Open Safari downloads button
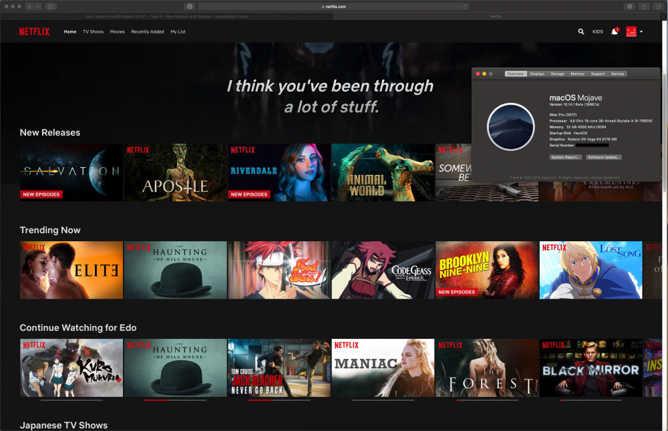The height and width of the screenshot is (431, 668). pyautogui.click(x=629, y=7)
